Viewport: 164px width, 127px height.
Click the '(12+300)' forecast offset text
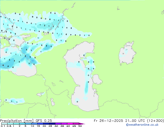point(155,121)
